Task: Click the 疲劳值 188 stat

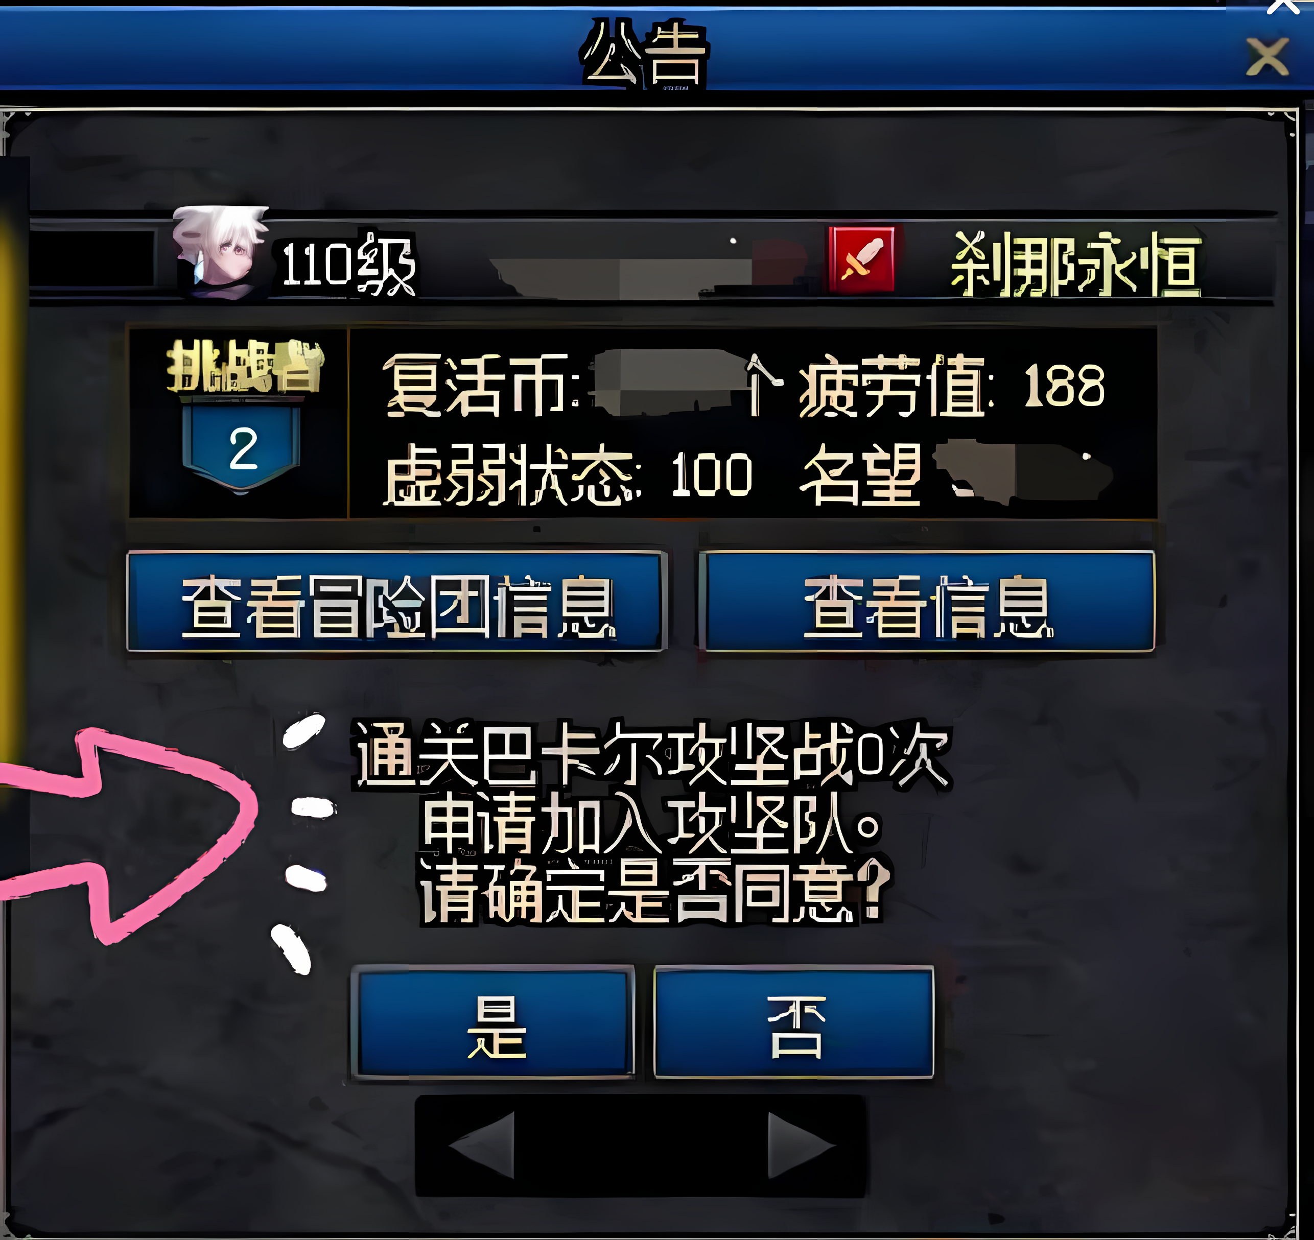Action: click(952, 386)
